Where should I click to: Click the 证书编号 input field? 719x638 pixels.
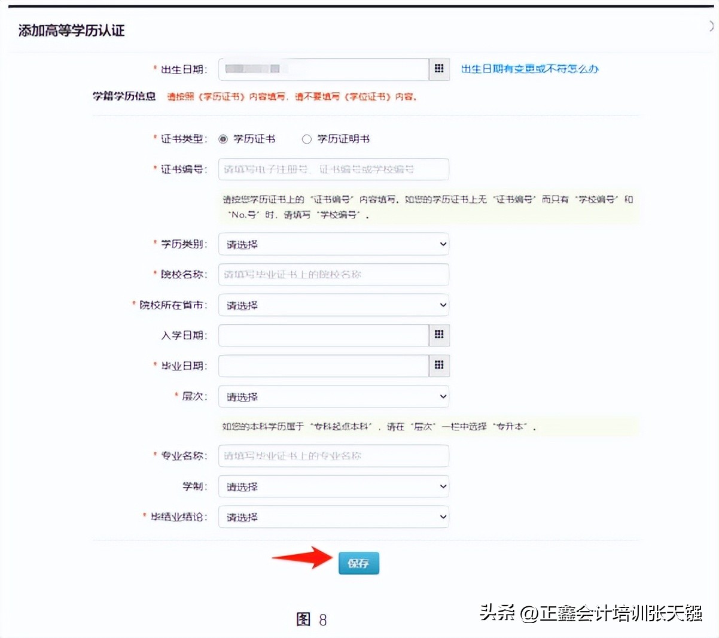coord(333,169)
